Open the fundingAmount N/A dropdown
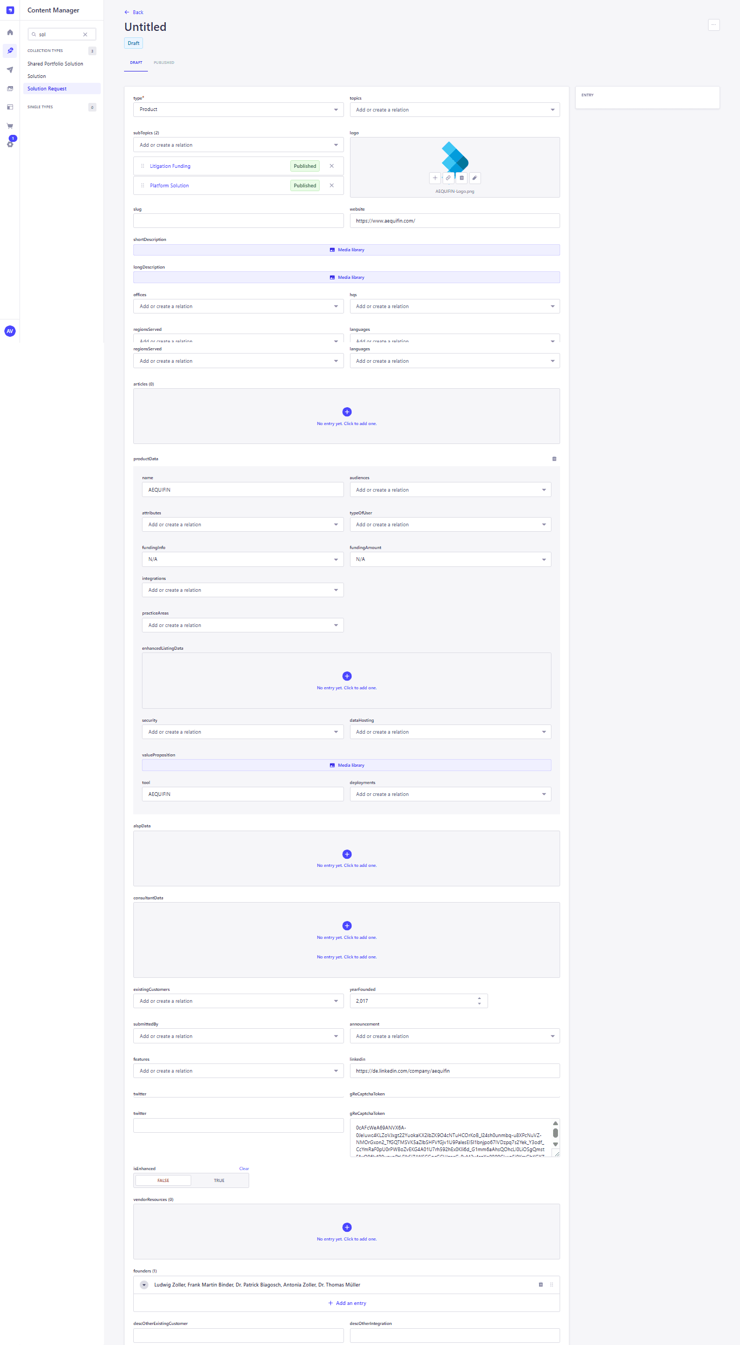Viewport: 740px width, 1345px height. pyautogui.click(x=450, y=559)
